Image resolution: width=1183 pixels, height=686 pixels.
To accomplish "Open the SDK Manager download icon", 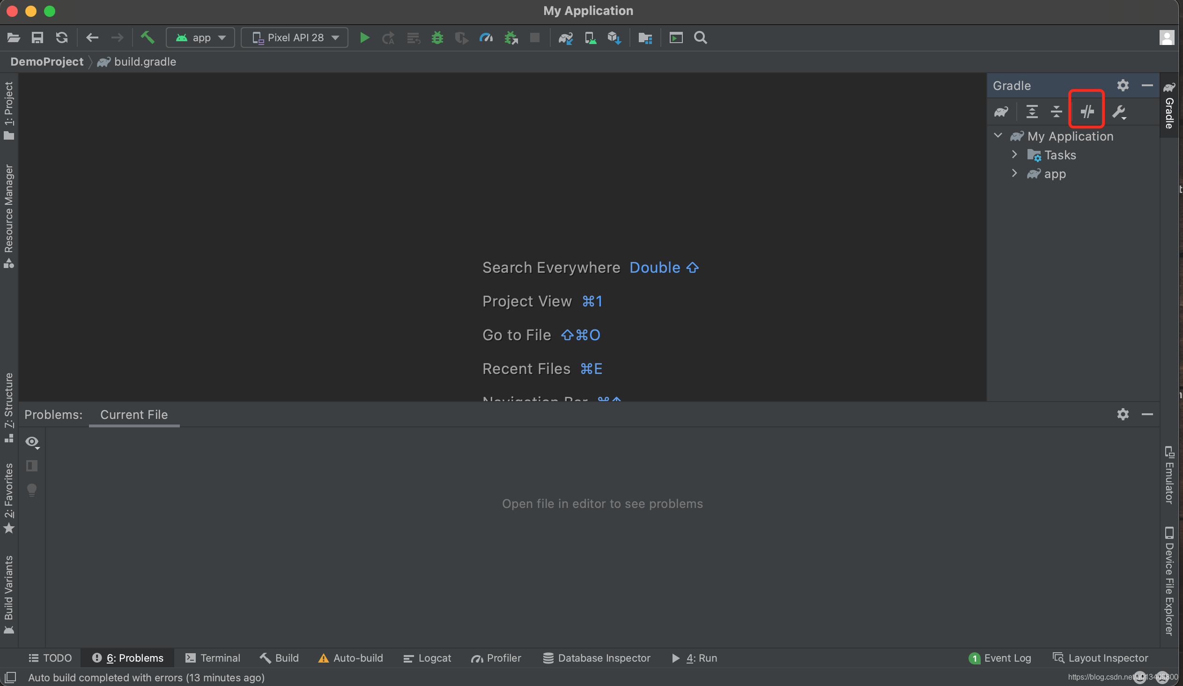I will coord(614,37).
